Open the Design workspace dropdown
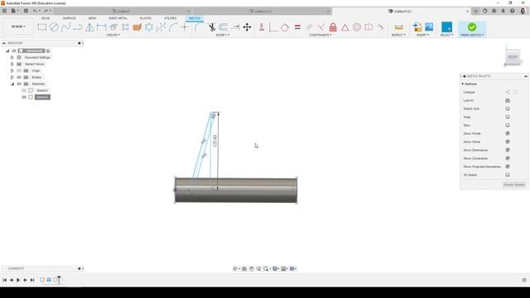 18,26
